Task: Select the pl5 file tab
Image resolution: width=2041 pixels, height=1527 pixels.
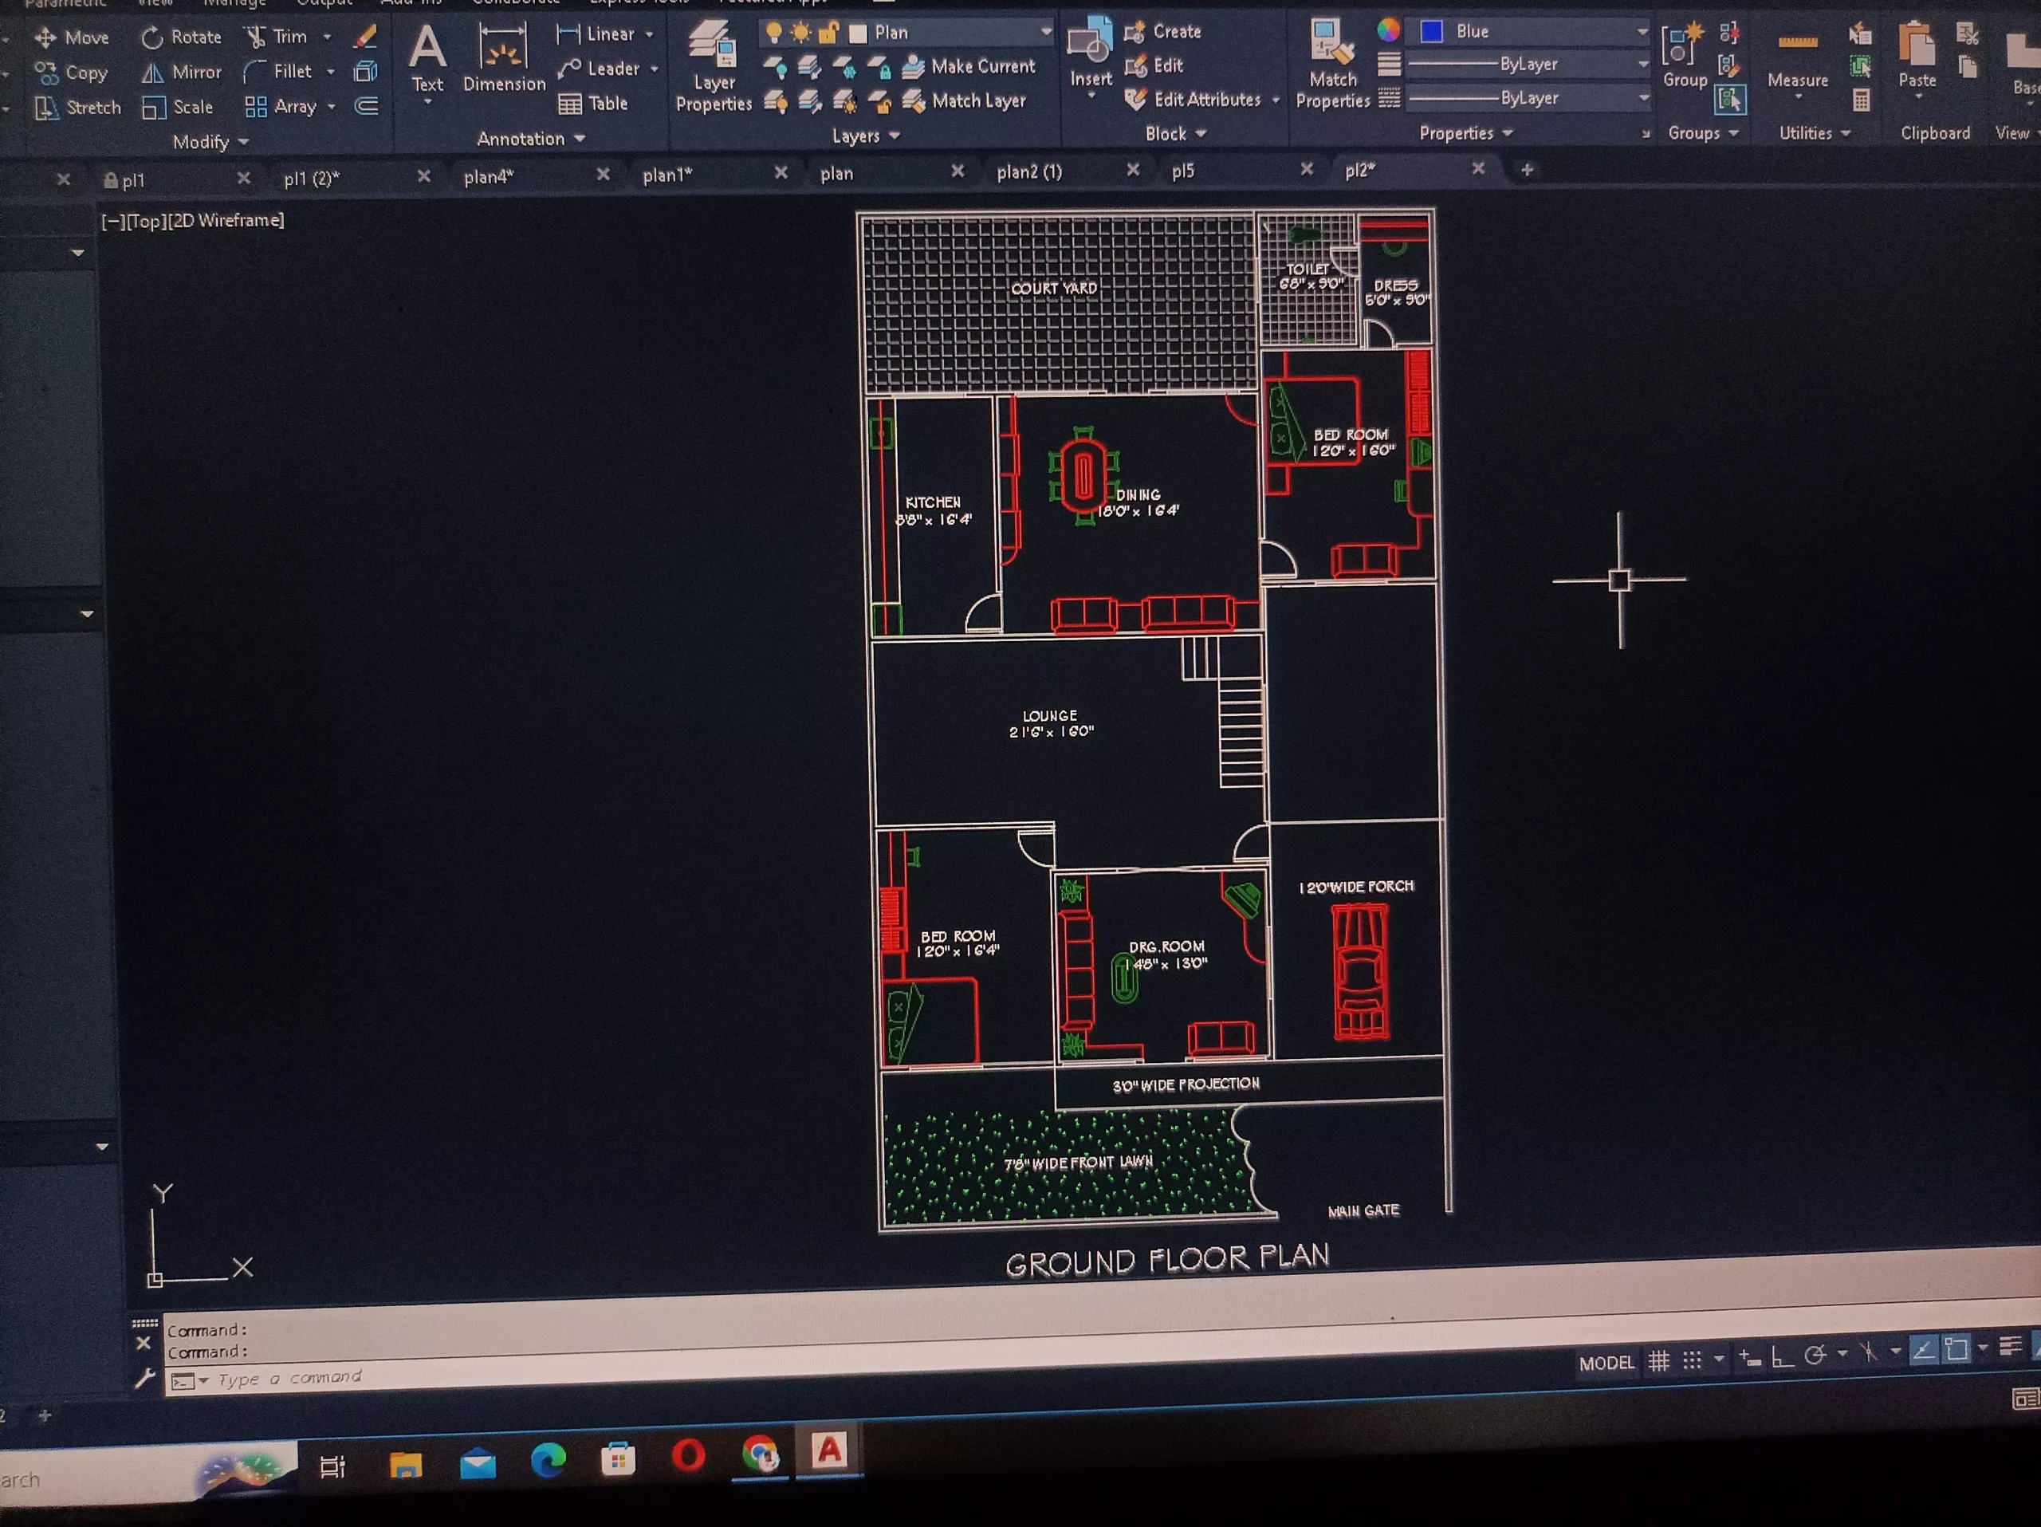Action: coord(1184,170)
